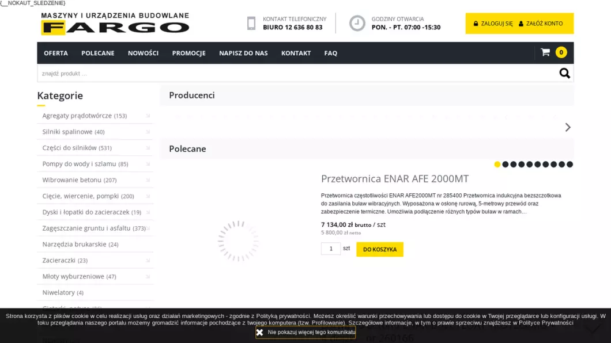The width and height of the screenshot is (611, 343).
Task: Open category Niwelatory
Action: (63, 292)
